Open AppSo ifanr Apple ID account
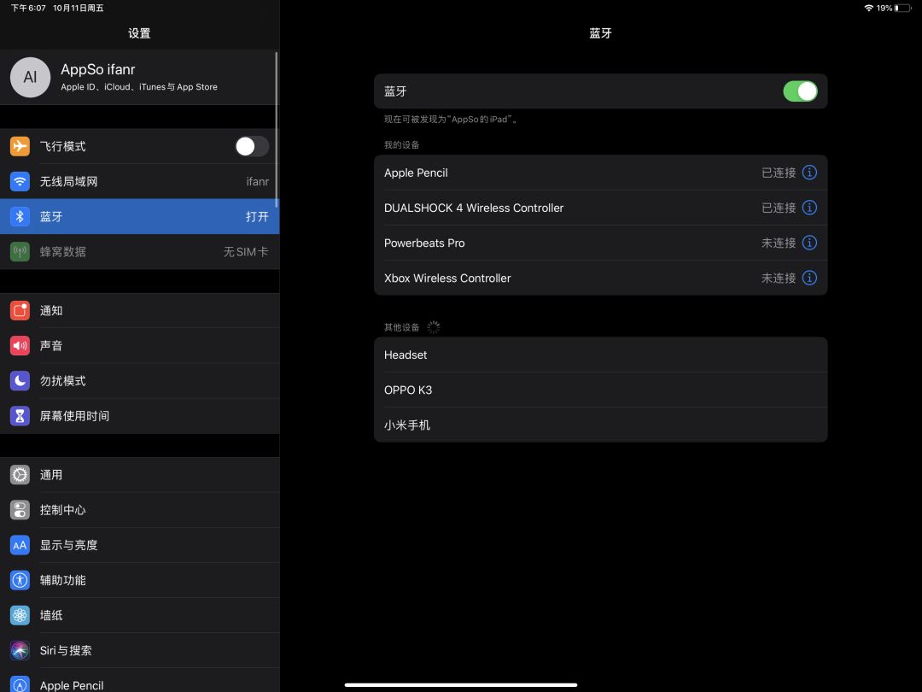The image size is (922, 692). coord(139,77)
